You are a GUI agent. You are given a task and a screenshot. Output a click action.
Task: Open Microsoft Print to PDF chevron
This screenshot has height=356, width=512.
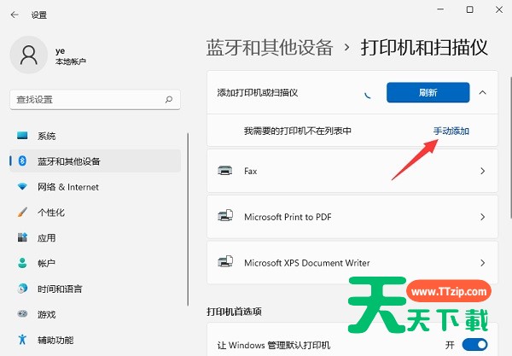[482, 217]
